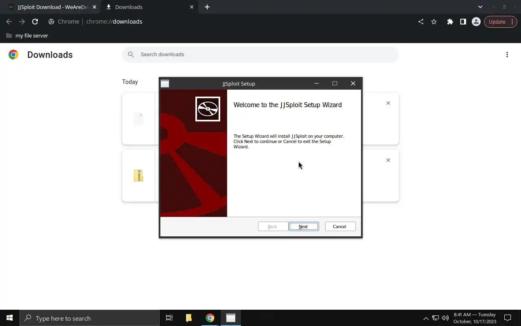The width and height of the screenshot is (521, 326).
Task: Remove the zip download from the list
Action: click(x=388, y=160)
